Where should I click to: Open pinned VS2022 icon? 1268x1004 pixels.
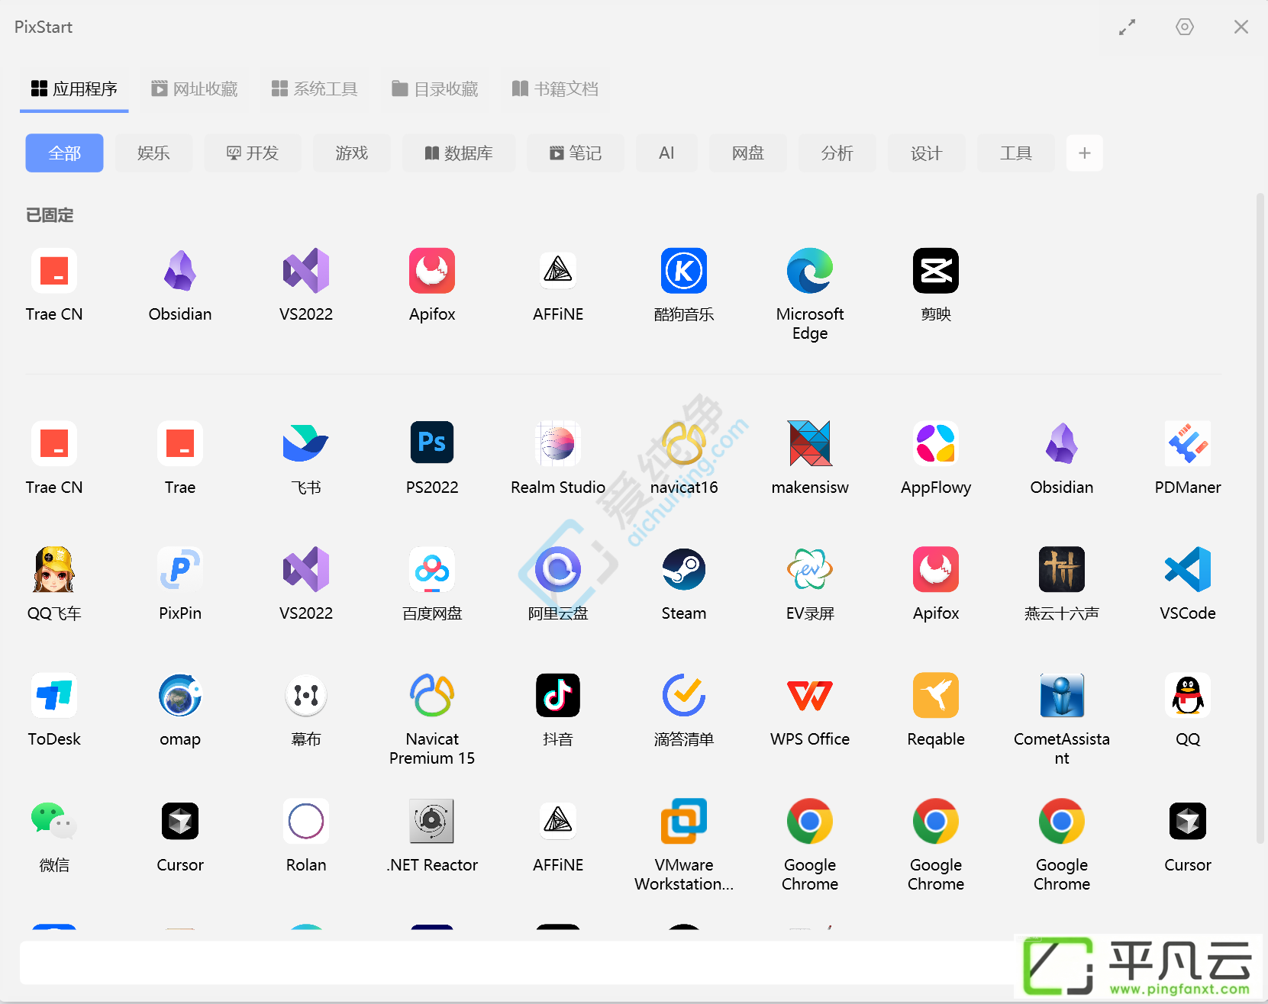tap(306, 271)
